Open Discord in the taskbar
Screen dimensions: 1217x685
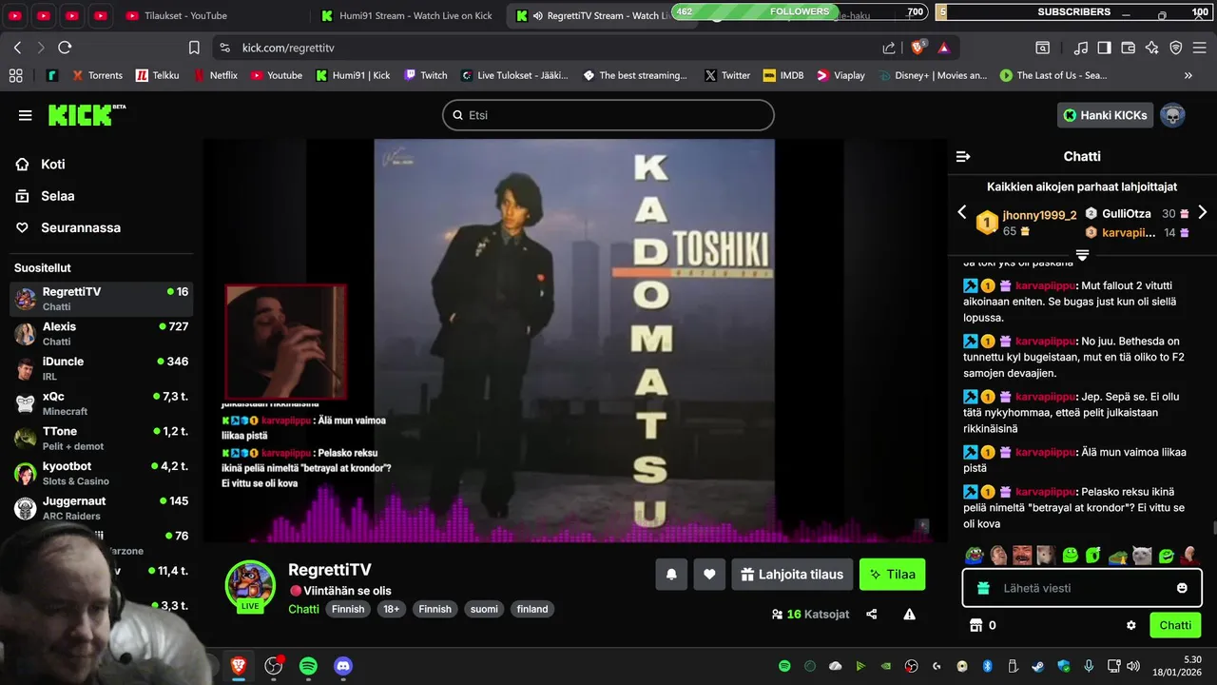point(343,667)
